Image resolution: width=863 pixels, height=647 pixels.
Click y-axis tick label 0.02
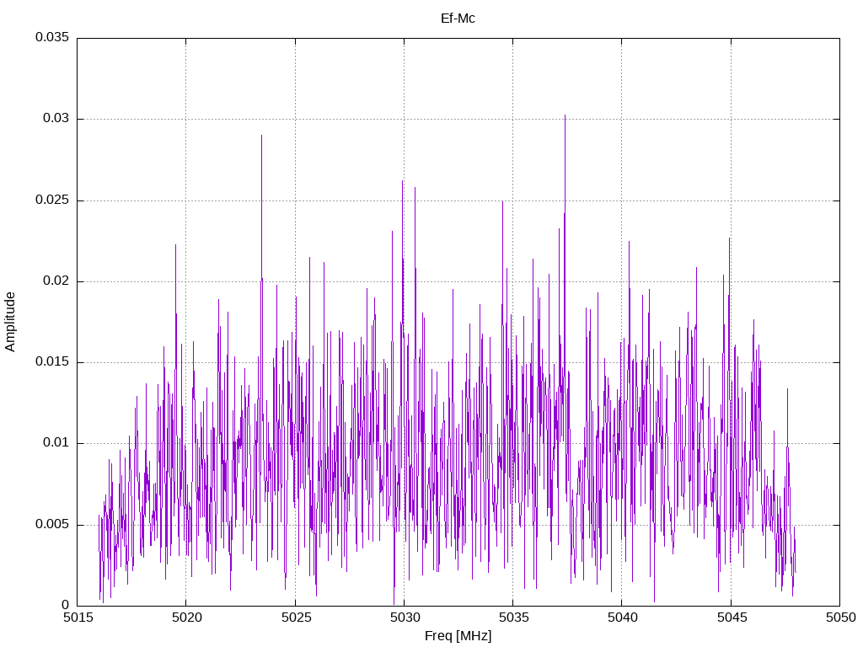click(56, 281)
